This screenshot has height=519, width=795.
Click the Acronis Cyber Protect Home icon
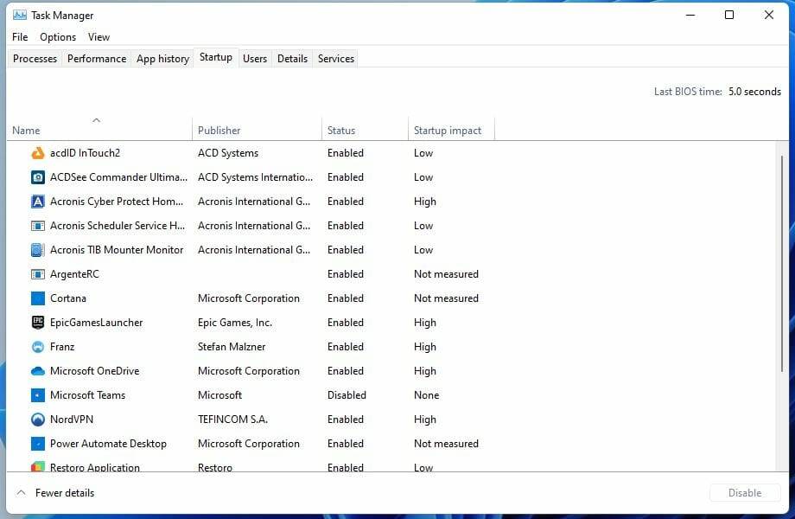[x=37, y=202]
